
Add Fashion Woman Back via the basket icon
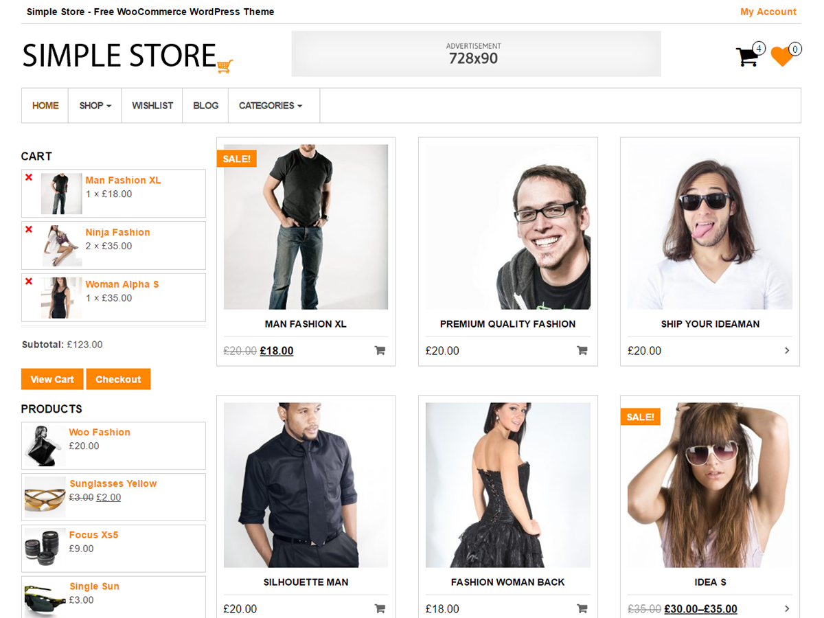[x=582, y=608]
